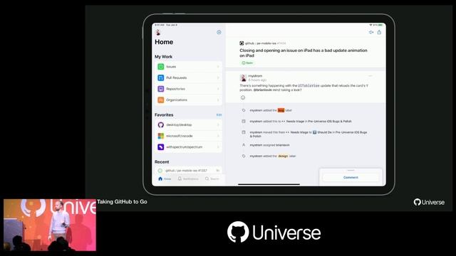The image size is (456, 256).
Task: Click 'withspectrum/spectrum' favorite name
Action: coord(184,147)
